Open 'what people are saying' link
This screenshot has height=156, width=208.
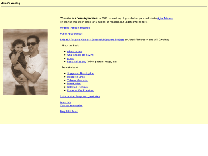click(80, 55)
